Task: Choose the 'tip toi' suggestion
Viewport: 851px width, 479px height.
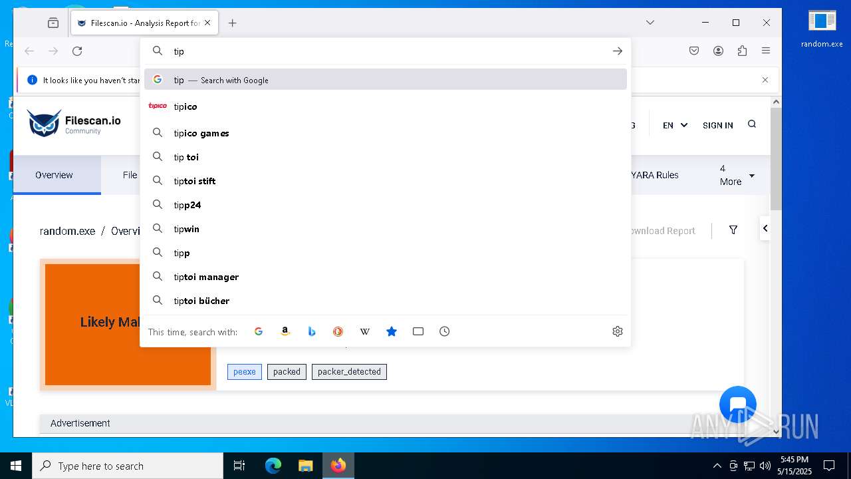Action: [386, 157]
